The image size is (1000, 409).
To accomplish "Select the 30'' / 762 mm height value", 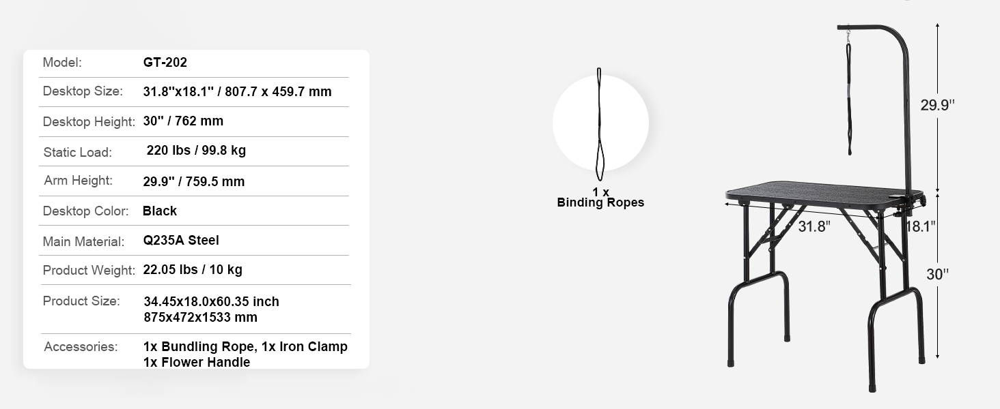I will click(183, 121).
